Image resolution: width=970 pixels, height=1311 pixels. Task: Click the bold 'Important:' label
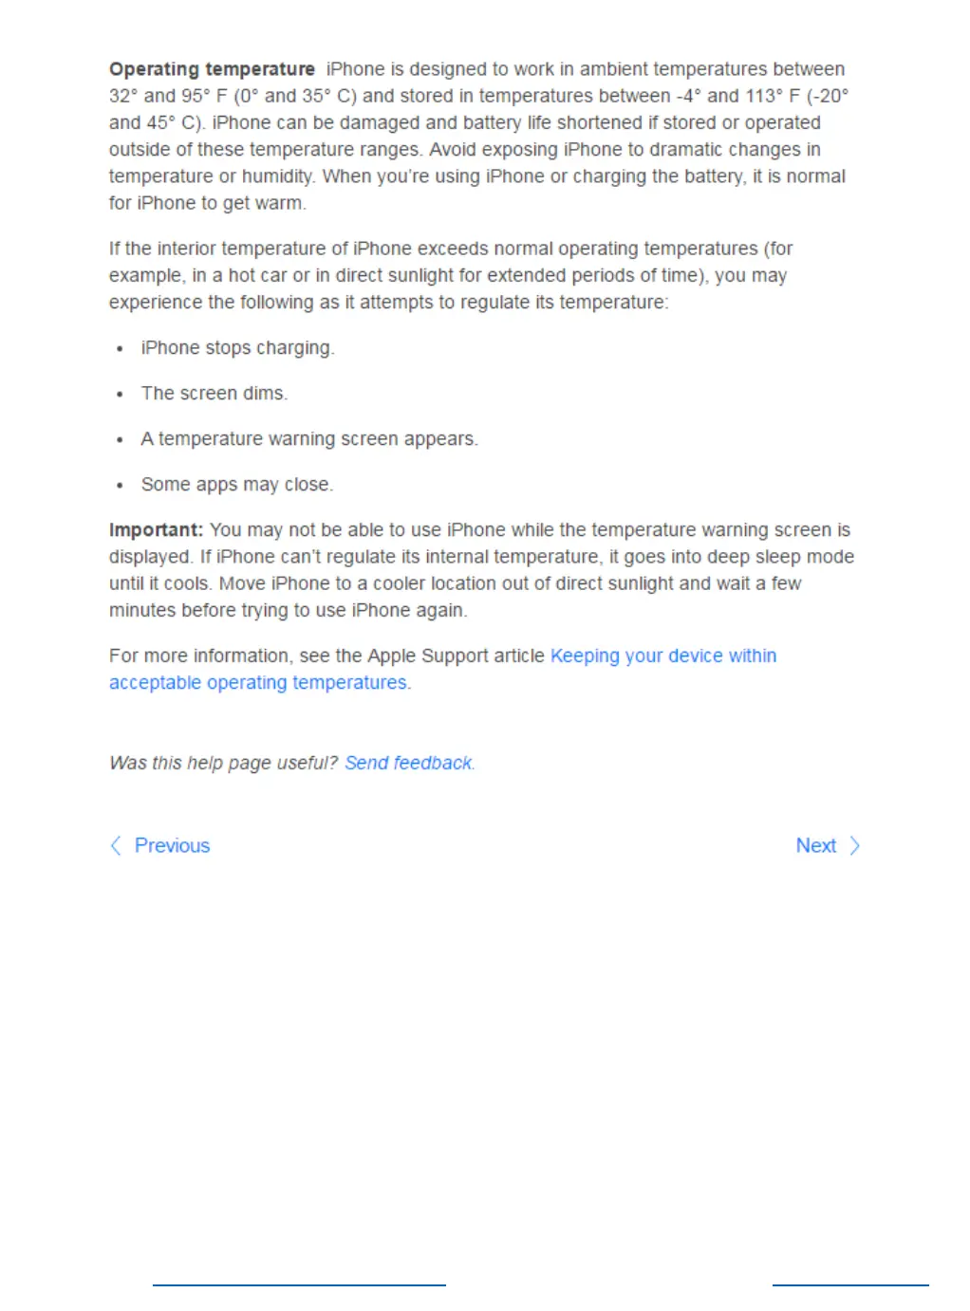pyautogui.click(x=157, y=529)
